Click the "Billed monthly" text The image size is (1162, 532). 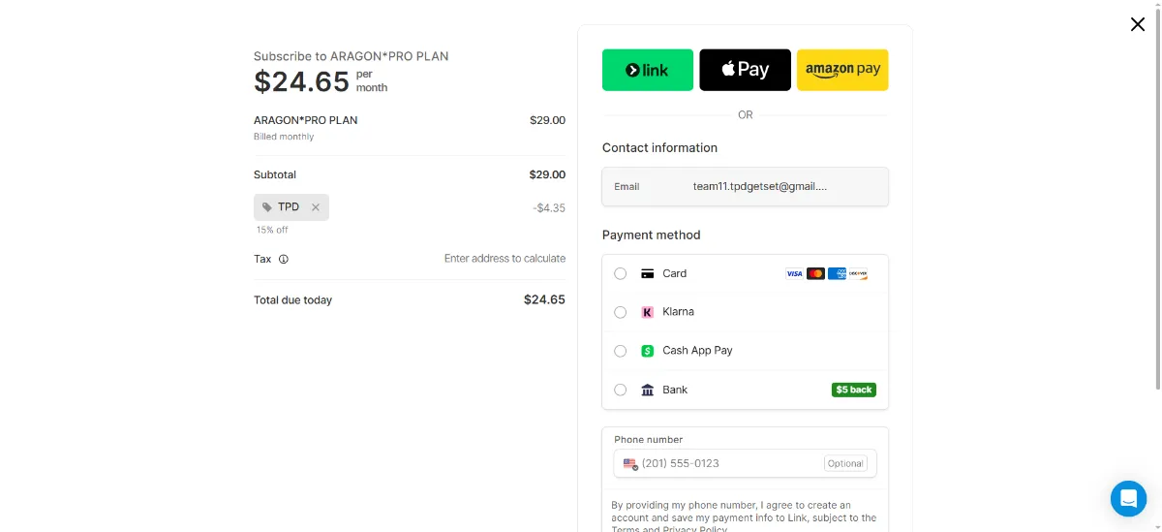tap(284, 137)
